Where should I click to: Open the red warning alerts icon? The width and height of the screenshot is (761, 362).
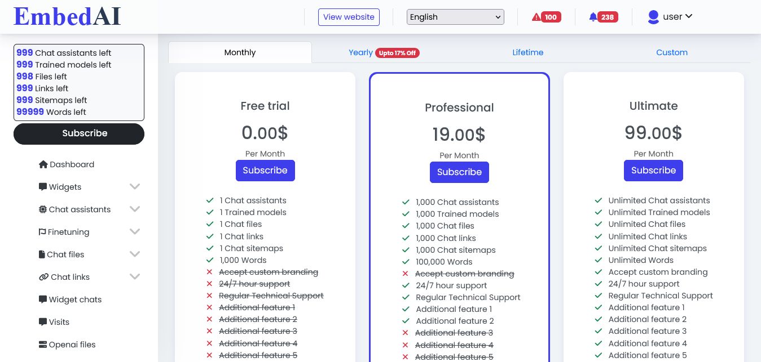[536, 17]
